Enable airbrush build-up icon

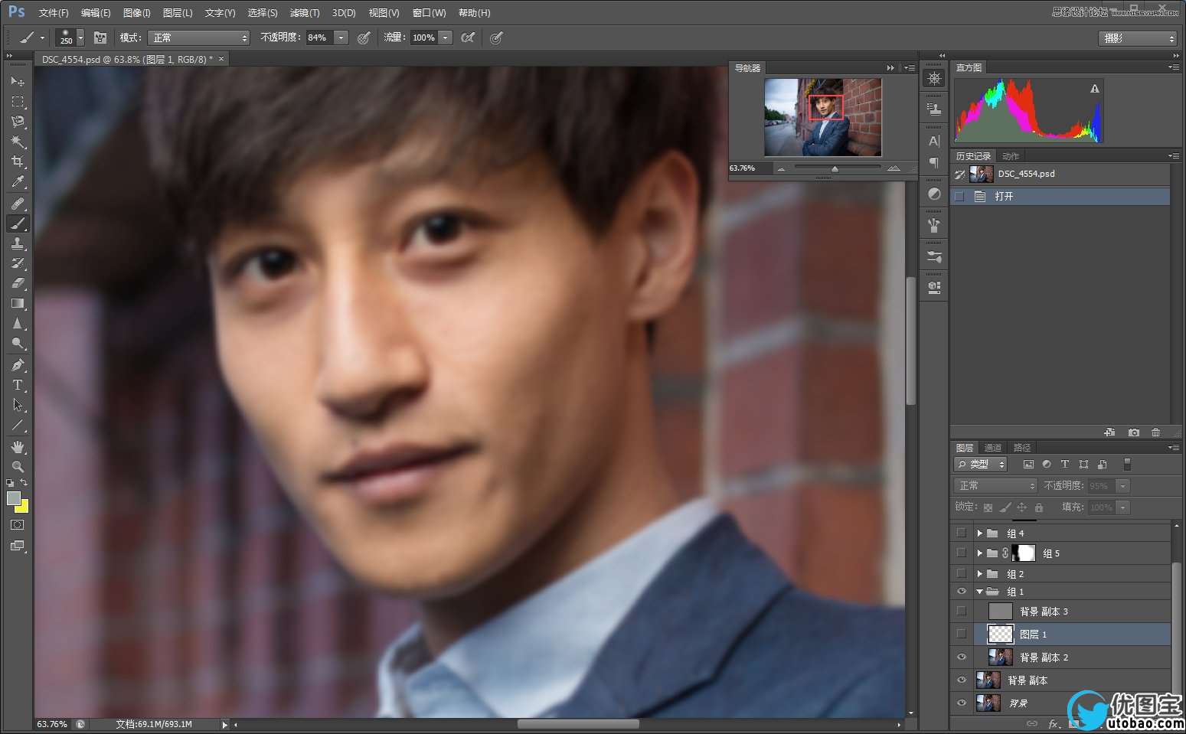tap(468, 38)
